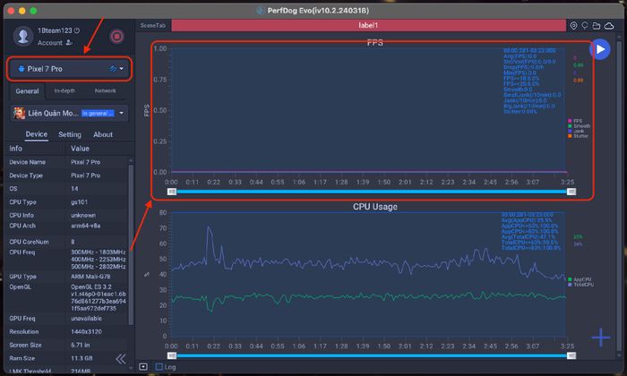Viewport: 627px width, 376px height.
Task: Select the Device Type row
Action: click(x=68, y=175)
